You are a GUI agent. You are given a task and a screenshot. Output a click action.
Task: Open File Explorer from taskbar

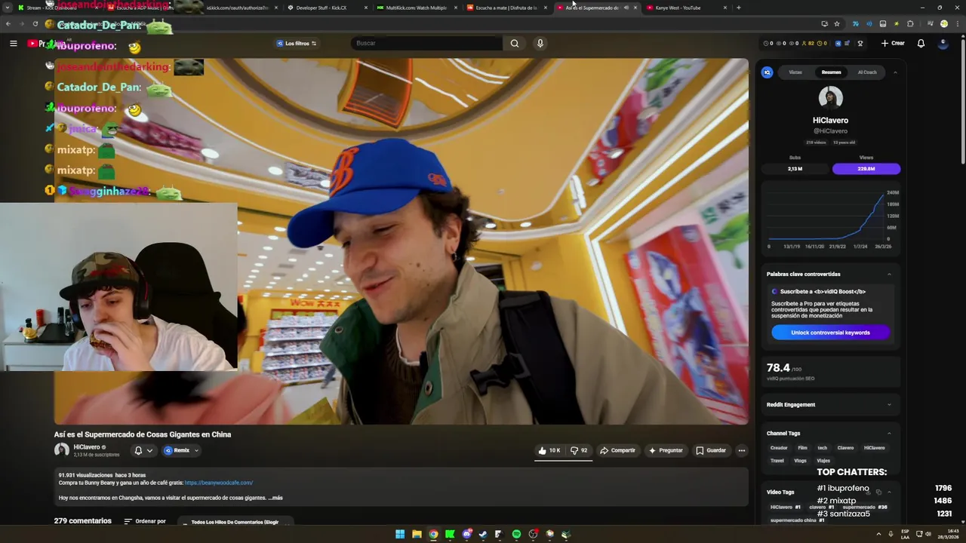pyautogui.click(x=417, y=534)
